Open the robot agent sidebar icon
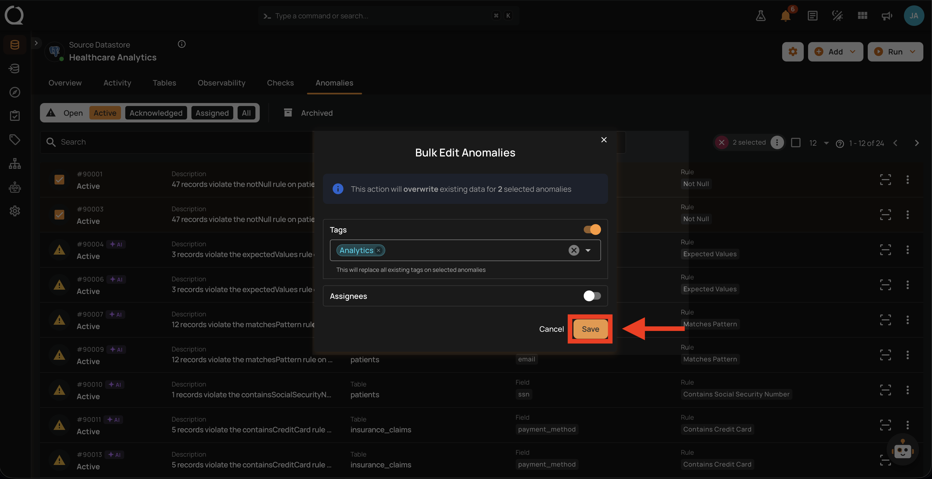932x479 pixels. (x=15, y=187)
